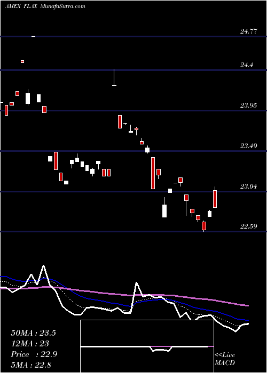Viewport: 267px width, 373px height.
Task: Click the tall white candle below 23.04
Action: tap(164, 210)
